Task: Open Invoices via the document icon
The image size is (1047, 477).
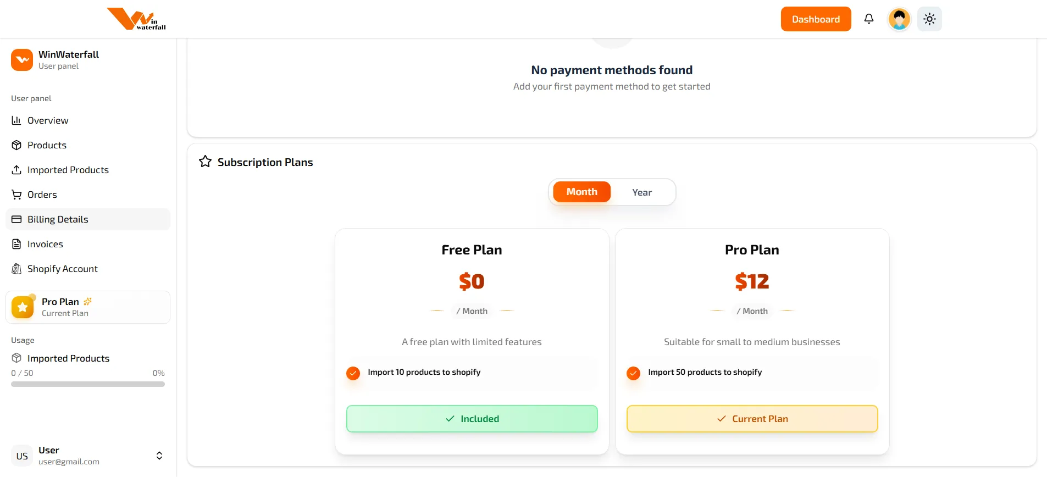Action: point(16,244)
